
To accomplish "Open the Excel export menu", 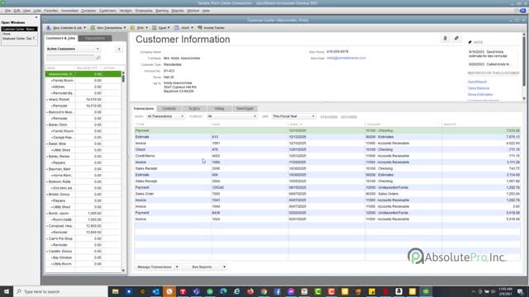I will pyautogui.click(x=161, y=27).
